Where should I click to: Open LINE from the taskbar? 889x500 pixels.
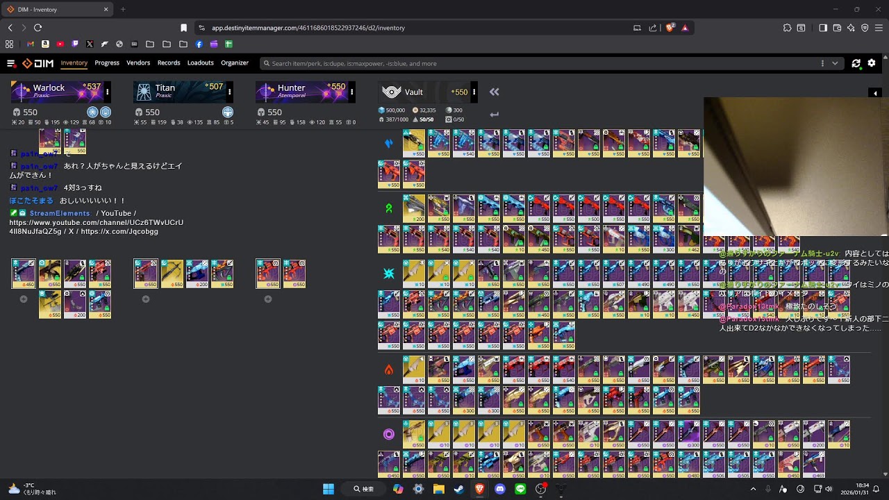[521, 489]
